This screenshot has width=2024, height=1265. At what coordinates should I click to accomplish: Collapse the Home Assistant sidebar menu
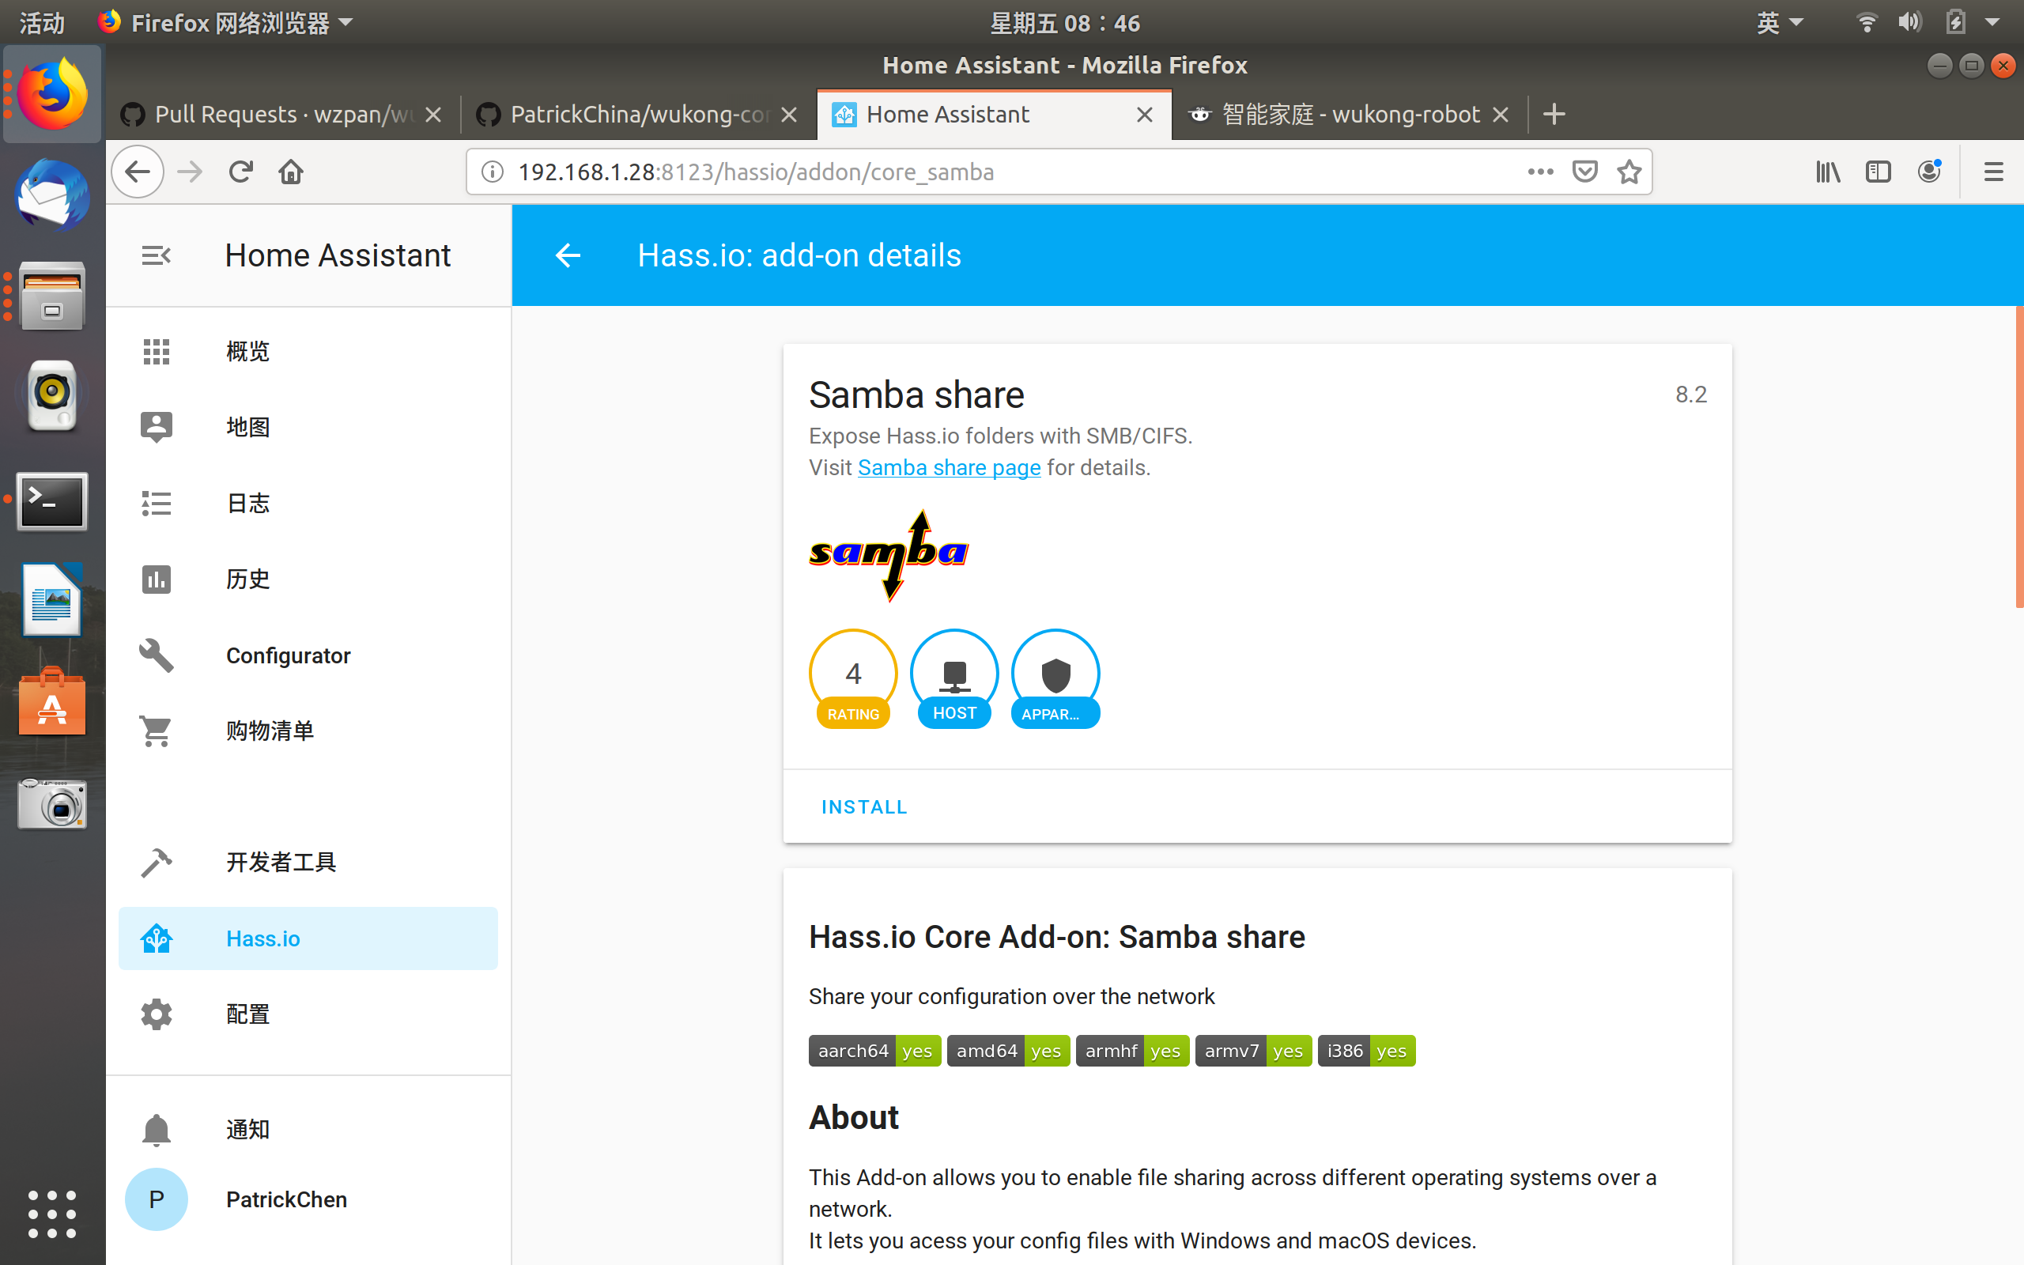157,255
